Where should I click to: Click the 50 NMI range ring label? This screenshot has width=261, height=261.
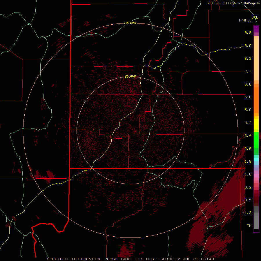[130, 77]
